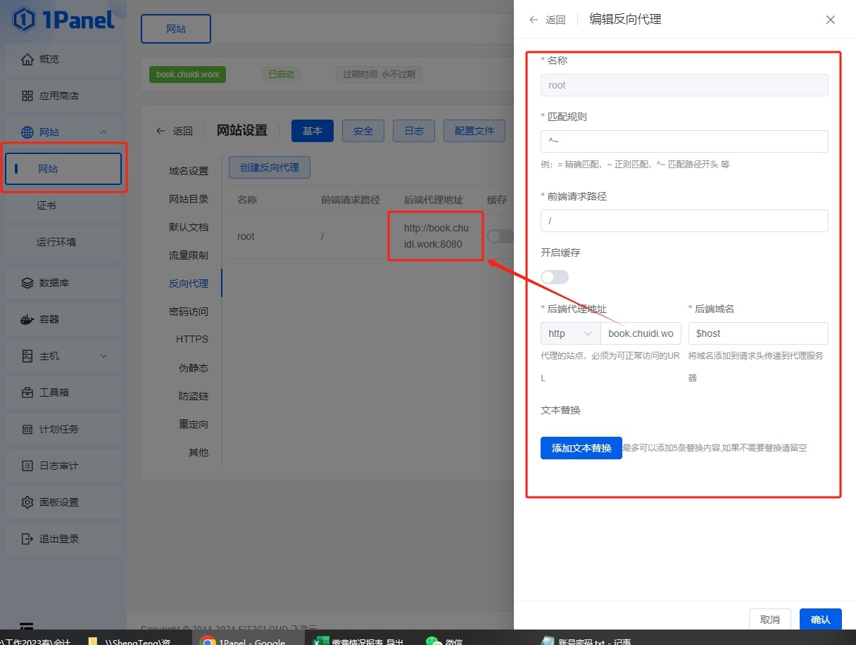The height and width of the screenshot is (645, 856).
Task: Click the 网站 tab button at top
Action: coord(176,29)
